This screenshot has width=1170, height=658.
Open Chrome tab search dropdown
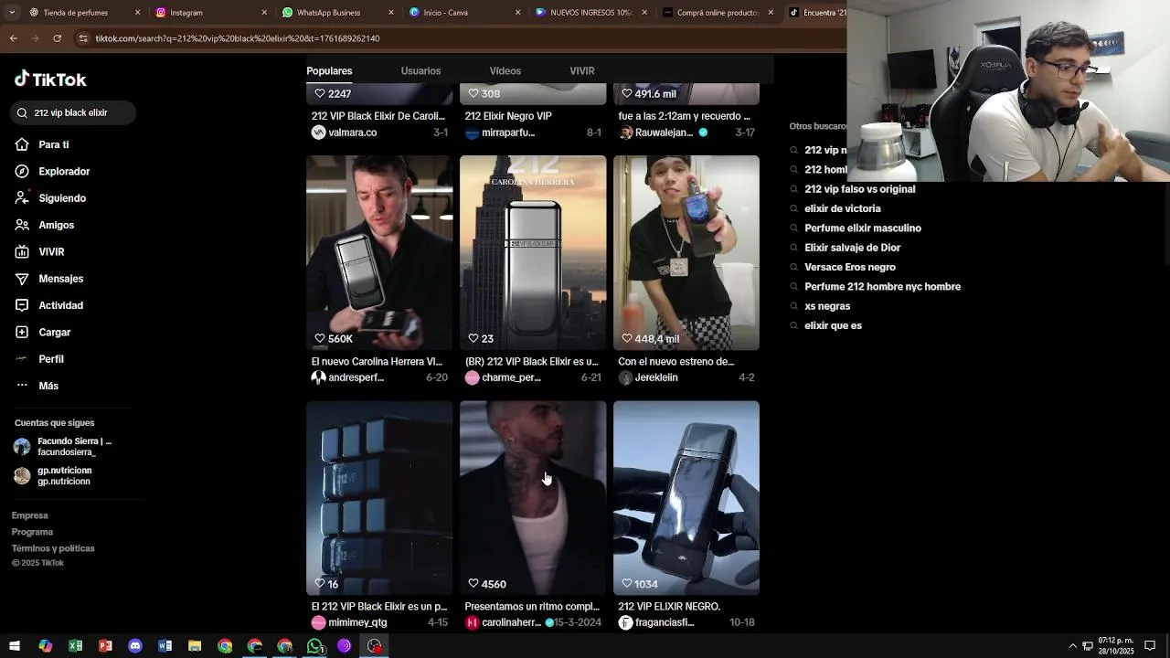13,13
